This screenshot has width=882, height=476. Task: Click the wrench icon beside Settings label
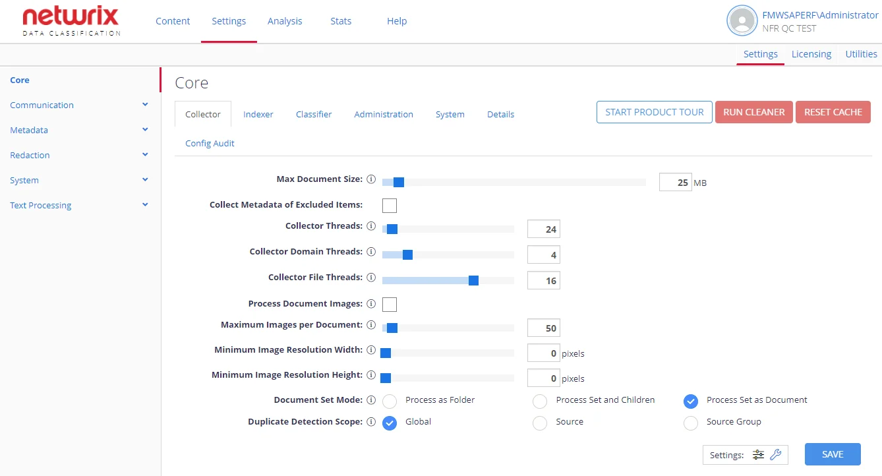tap(776, 455)
